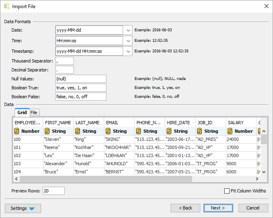Click the data type icon under EMPLOYEE column
The height and width of the screenshot is (218, 273).
pyautogui.click(x=17, y=131)
